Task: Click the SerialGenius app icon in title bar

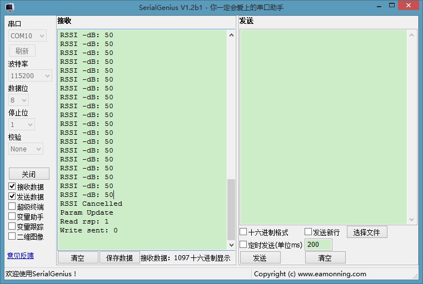Action: (x=9, y=7)
